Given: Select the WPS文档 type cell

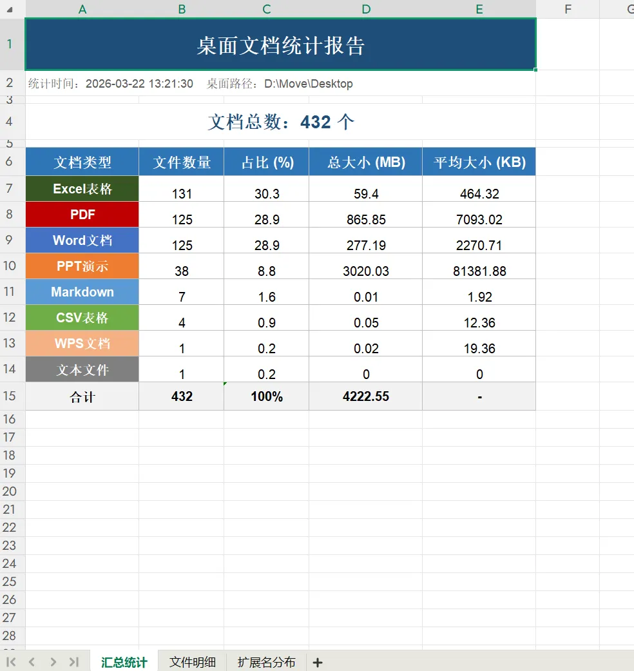Looking at the screenshot, I should point(82,343).
